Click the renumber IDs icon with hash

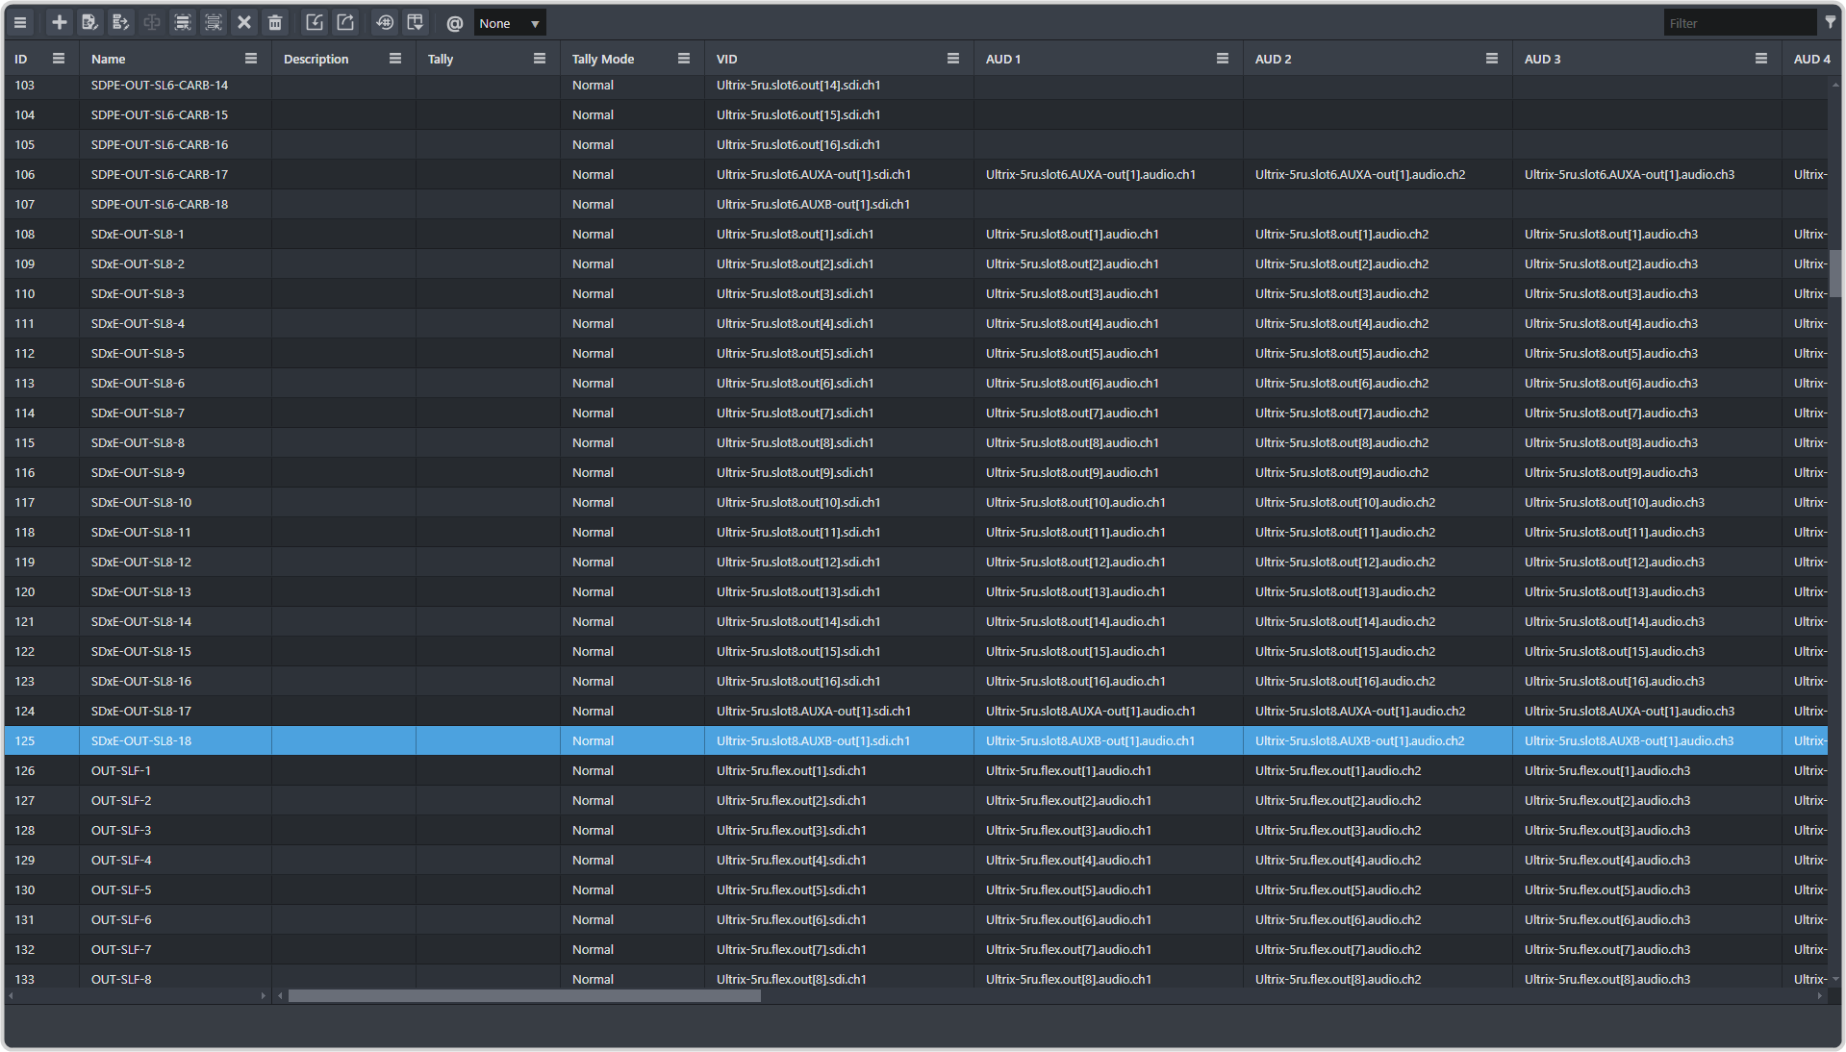[385, 22]
